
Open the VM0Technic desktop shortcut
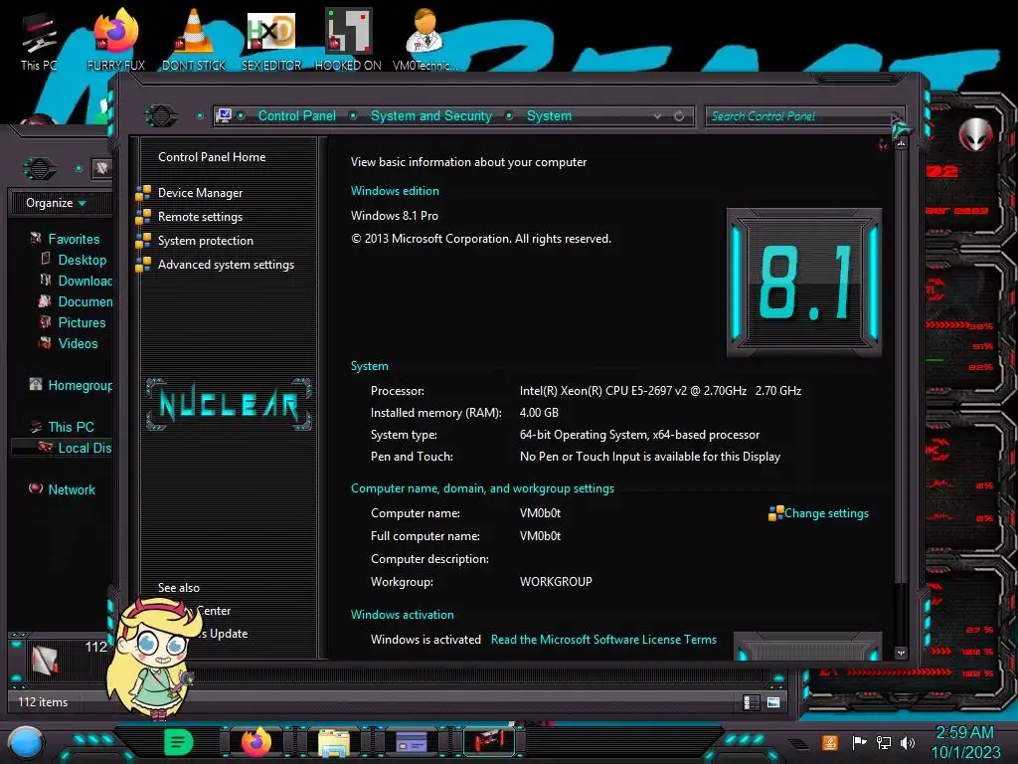click(424, 40)
